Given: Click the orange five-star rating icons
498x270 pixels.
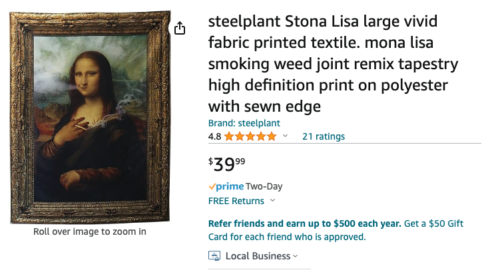Looking at the screenshot, I should click(250, 136).
